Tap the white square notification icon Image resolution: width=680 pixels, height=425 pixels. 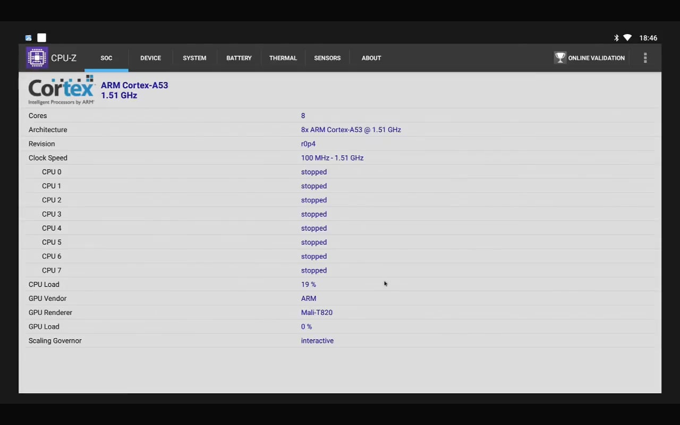pyautogui.click(x=41, y=38)
